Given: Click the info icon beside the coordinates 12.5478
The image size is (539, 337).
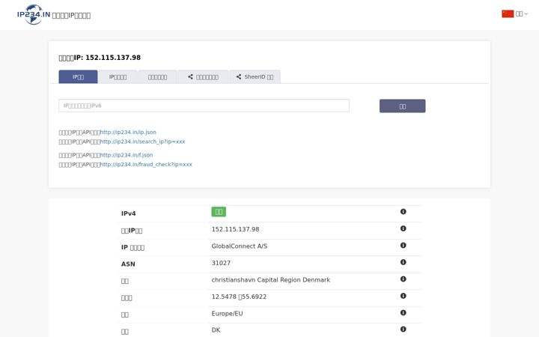Looking at the screenshot, I should [x=404, y=296].
